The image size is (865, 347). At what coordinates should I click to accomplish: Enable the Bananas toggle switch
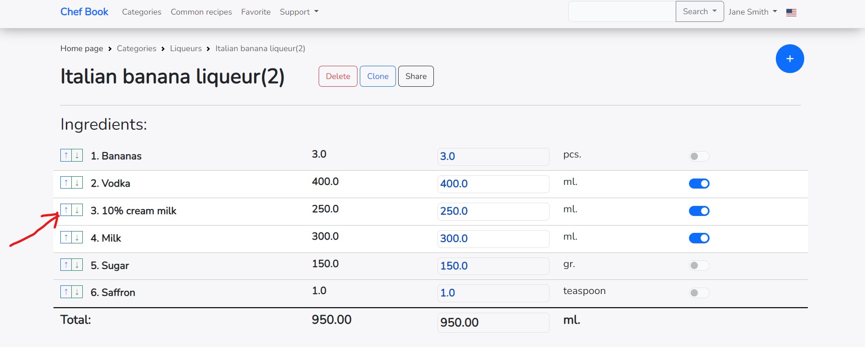pyautogui.click(x=699, y=157)
